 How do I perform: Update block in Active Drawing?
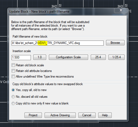(x=60, y=115)
